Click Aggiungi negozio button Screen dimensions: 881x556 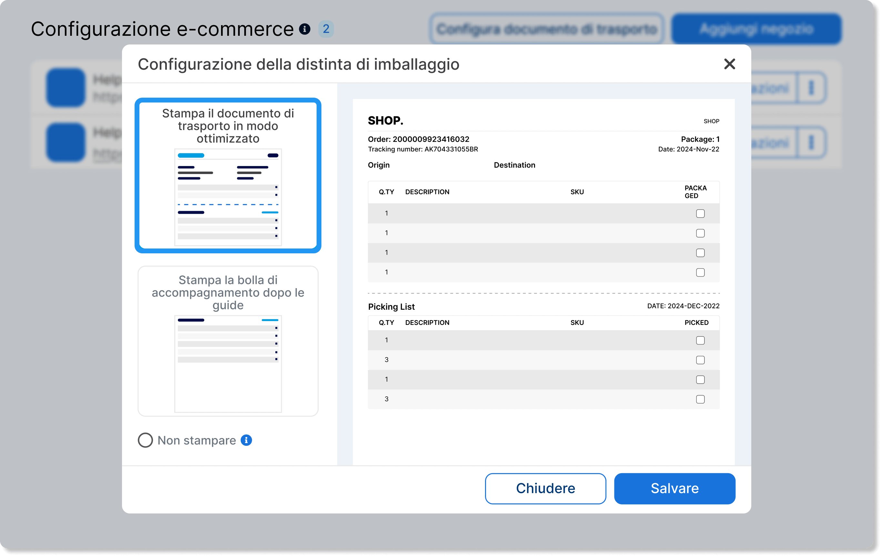(x=756, y=29)
